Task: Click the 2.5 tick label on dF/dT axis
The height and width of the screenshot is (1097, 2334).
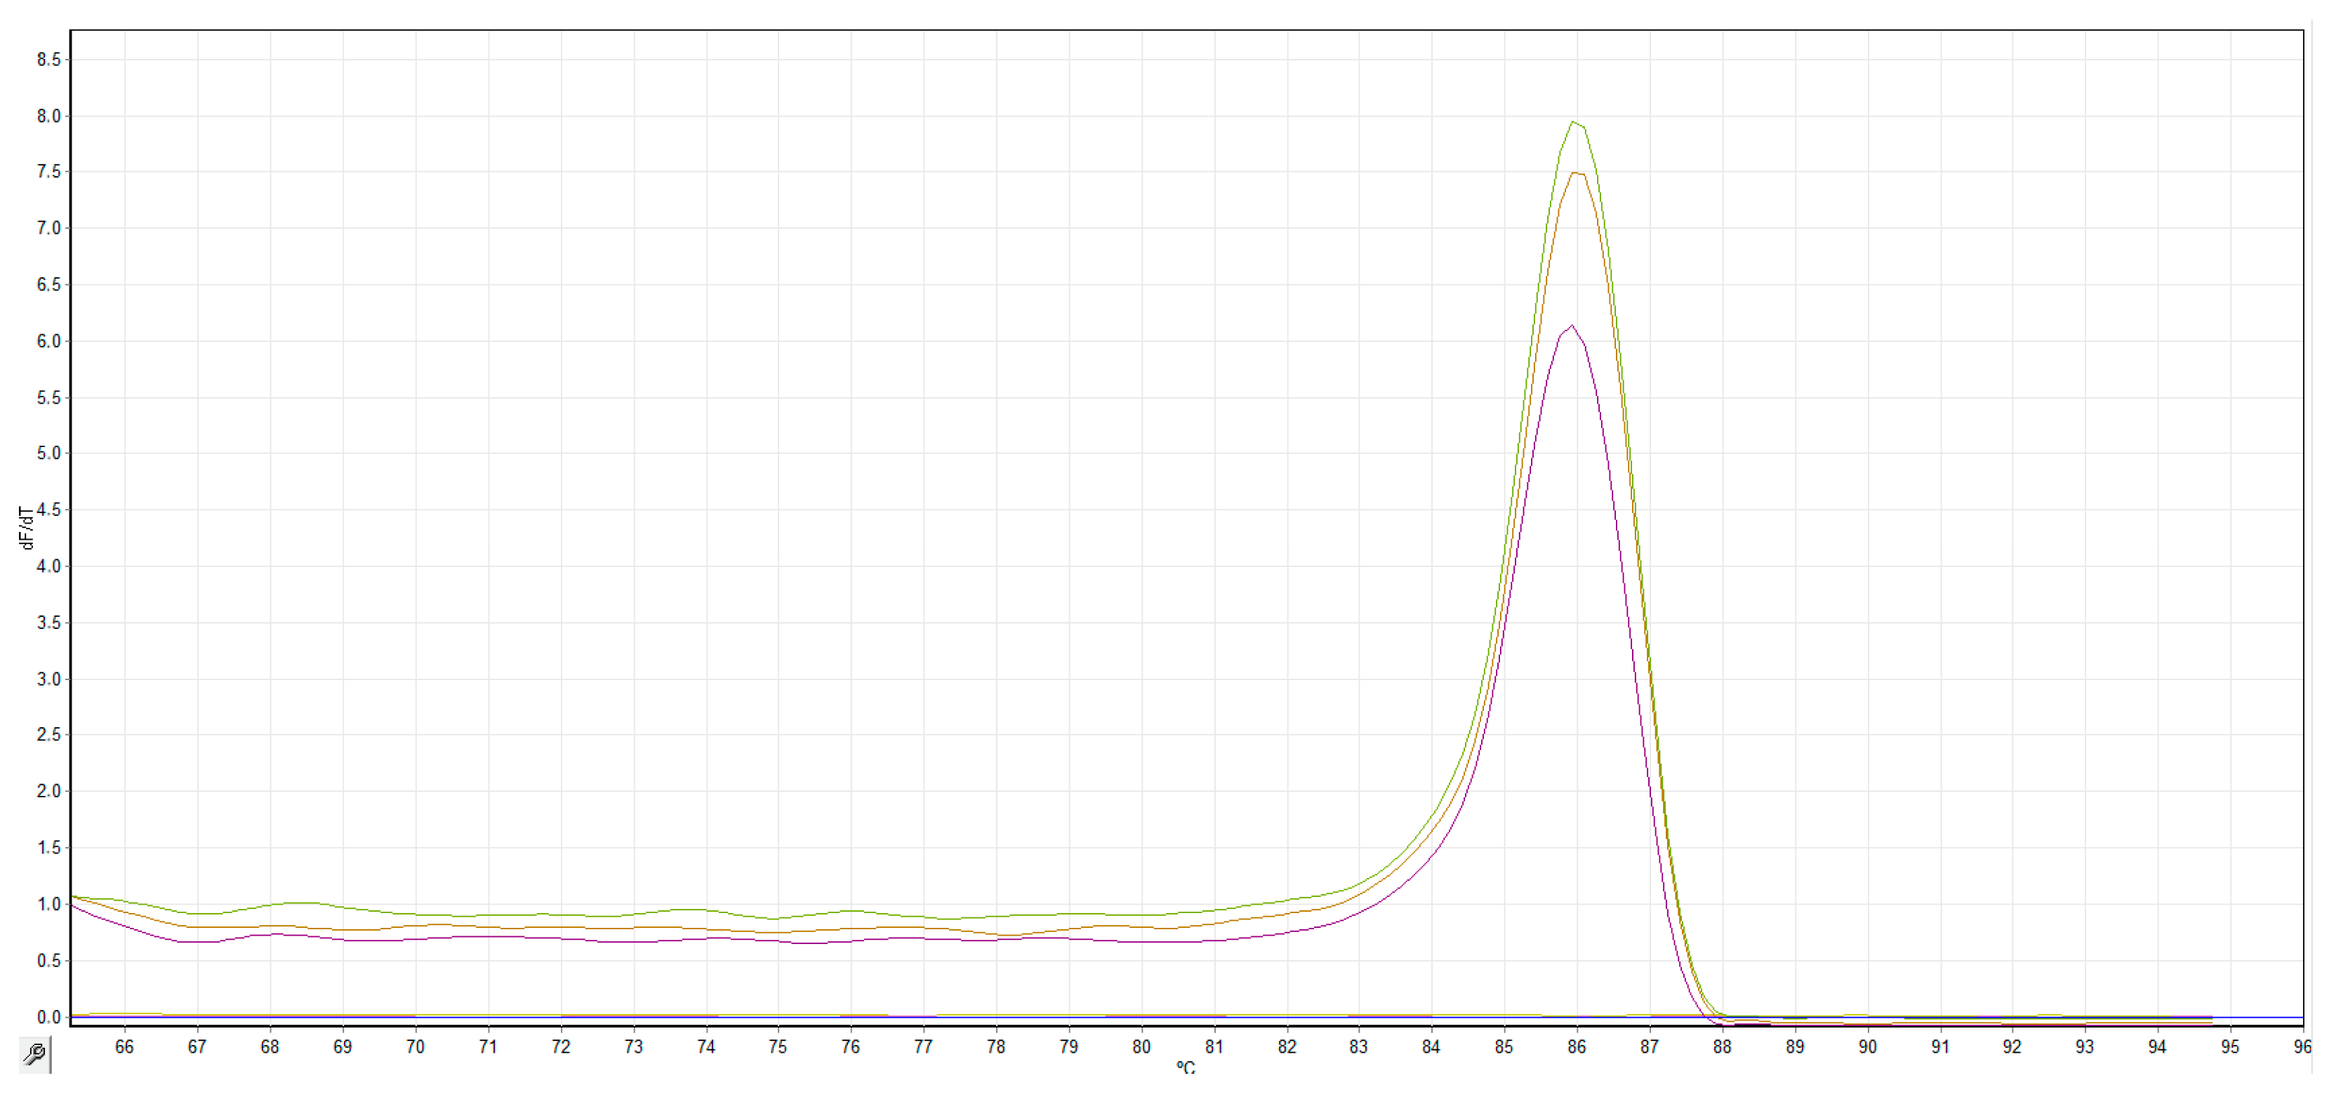Action: point(49,735)
